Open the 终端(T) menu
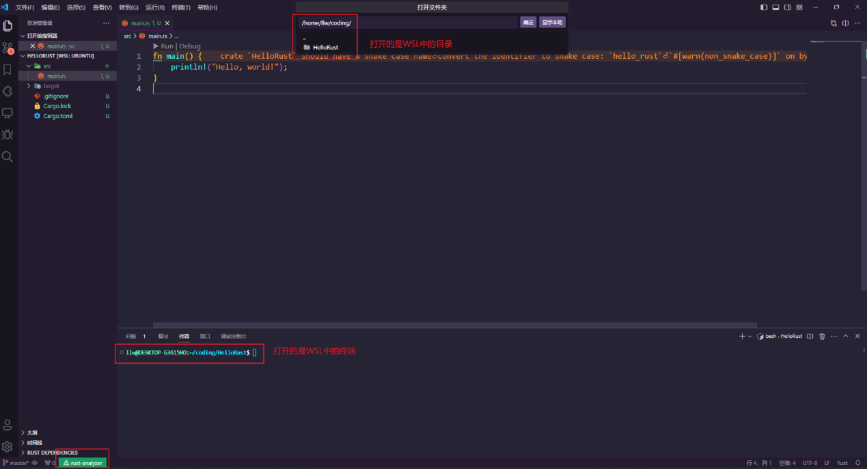 [181, 8]
